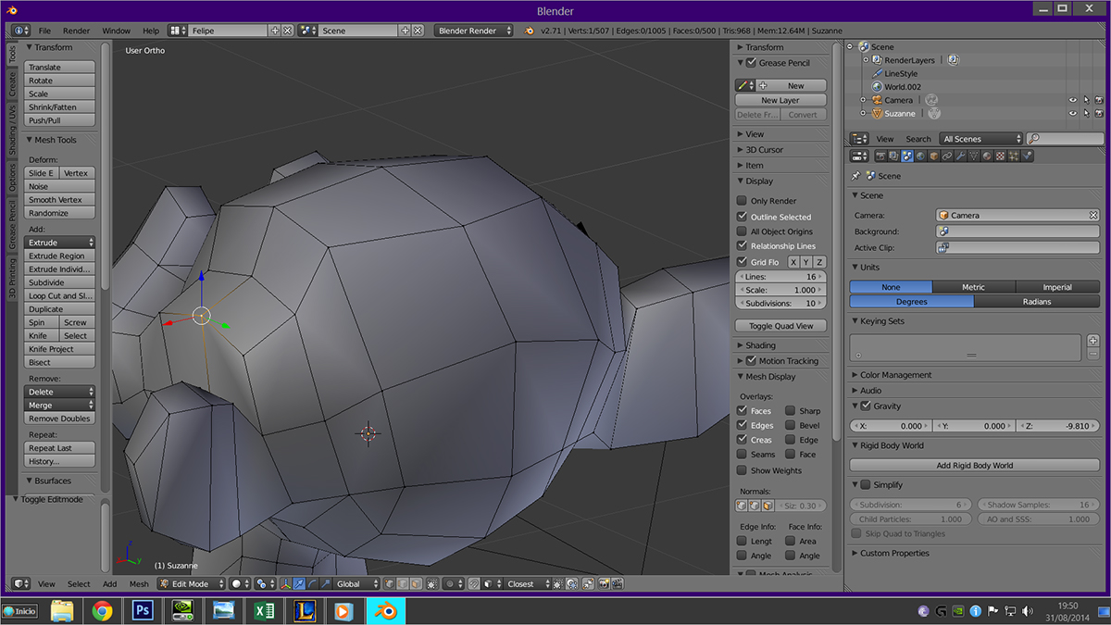This screenshot has height=625, width=1111.
Task: Select the rotate manipulator arc icon
Action: click(x=312, y=584)
